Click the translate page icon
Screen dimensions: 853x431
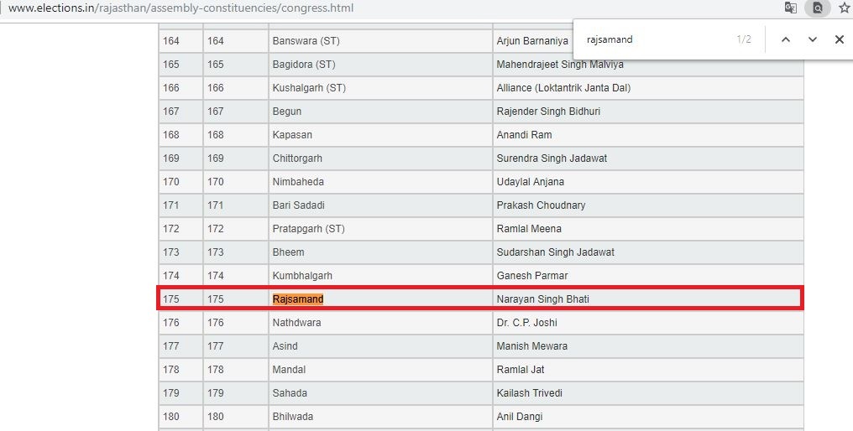click(790, 8)
